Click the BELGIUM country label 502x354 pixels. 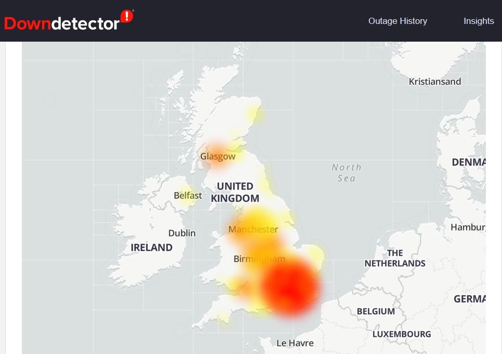376,311
